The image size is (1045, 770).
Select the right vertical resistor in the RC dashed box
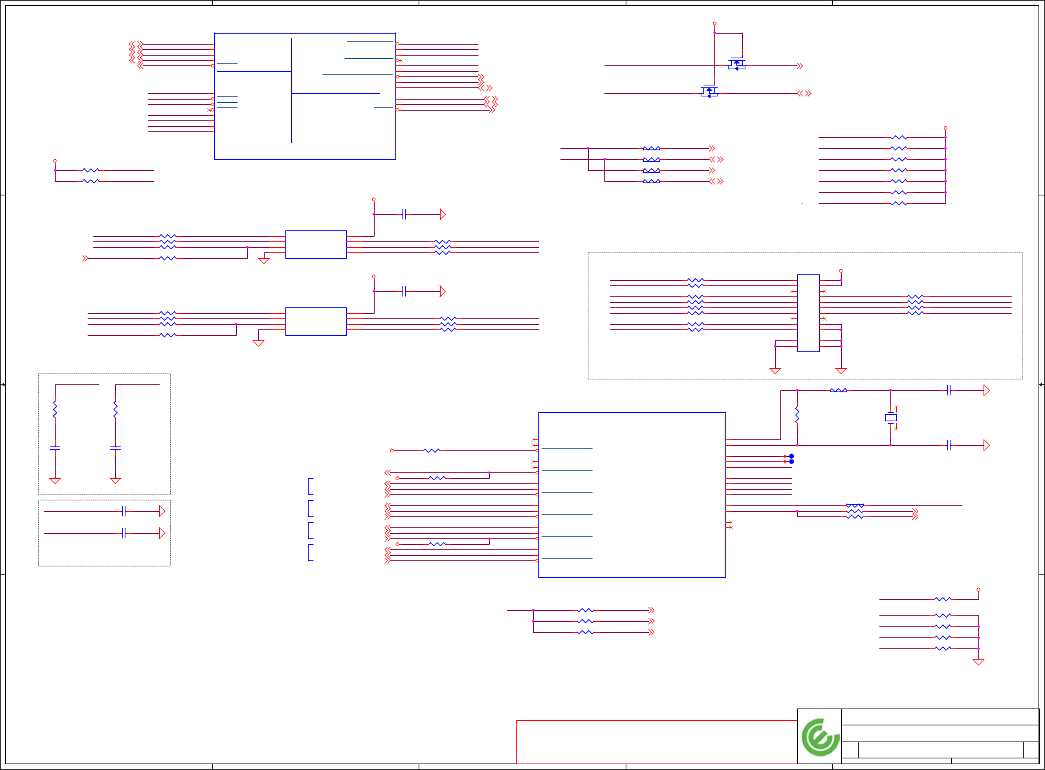pyautogui.click(x=115, y=410)
